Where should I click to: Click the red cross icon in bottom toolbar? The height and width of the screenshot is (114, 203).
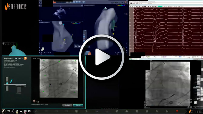pos(177,111)
